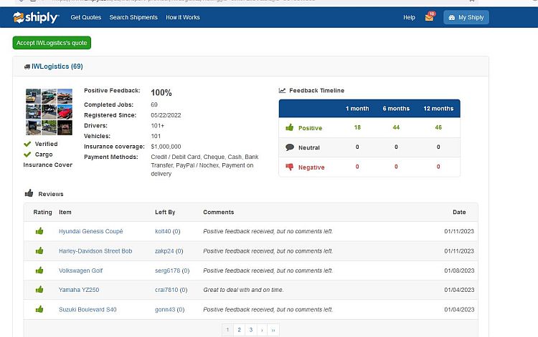
Task: Open Get Quotes in navigation bar
Action: 86,17
